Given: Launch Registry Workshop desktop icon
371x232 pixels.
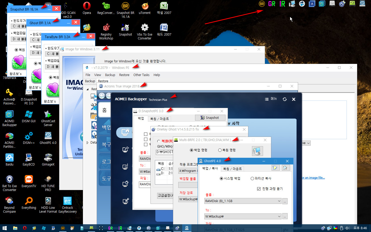Looking at the screenshot, I should point(106,32).
